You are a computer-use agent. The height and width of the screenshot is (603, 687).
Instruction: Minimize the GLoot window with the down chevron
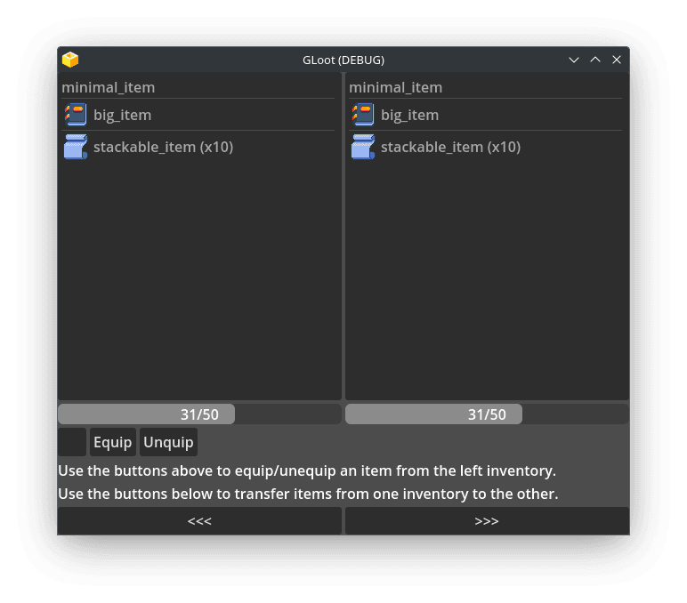(574, 60)
